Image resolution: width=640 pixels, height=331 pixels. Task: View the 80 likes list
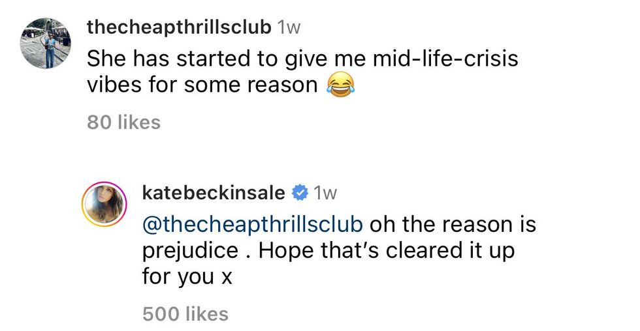pos(123,122)
